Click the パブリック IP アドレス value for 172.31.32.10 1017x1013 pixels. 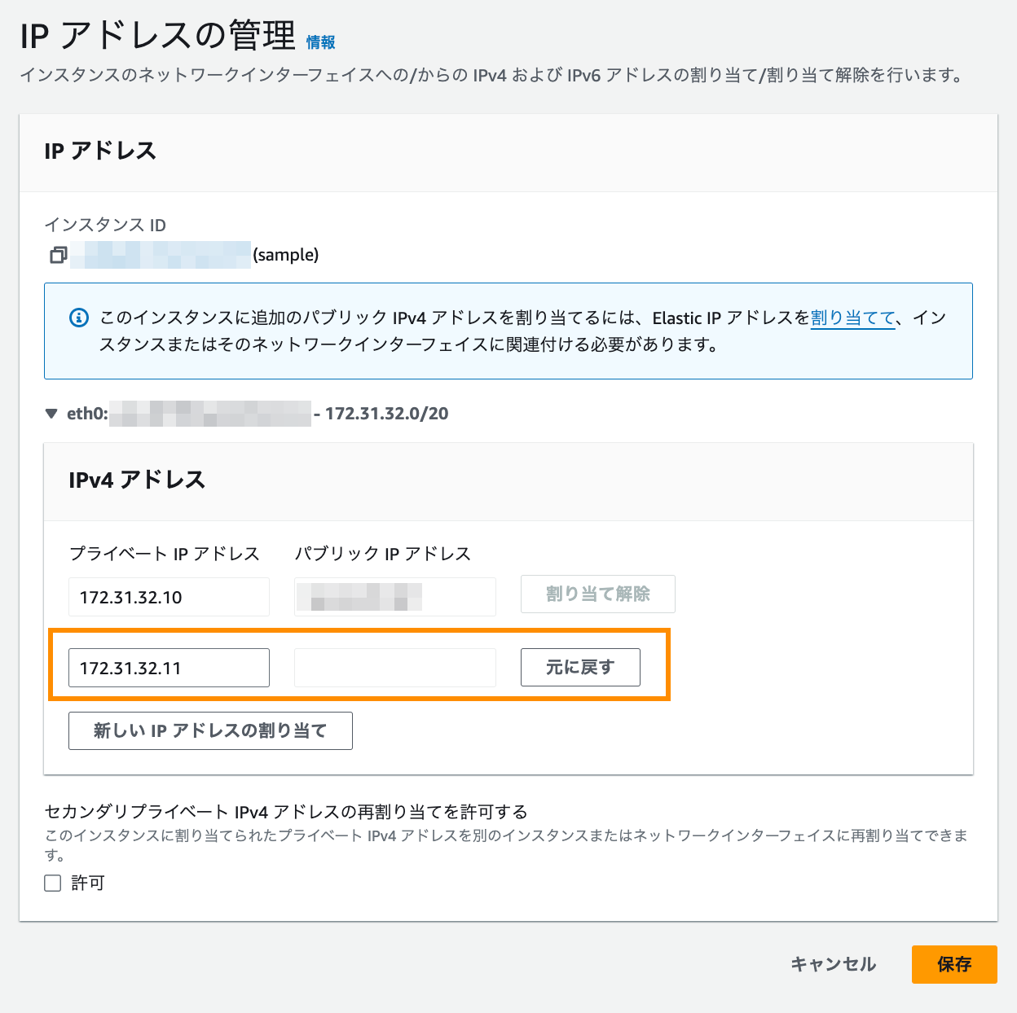pyautogui.click(x=394, y=597)
